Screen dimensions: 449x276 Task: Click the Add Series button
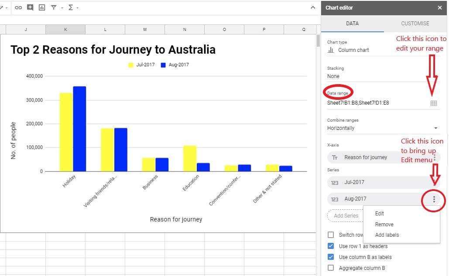(346, 216)
